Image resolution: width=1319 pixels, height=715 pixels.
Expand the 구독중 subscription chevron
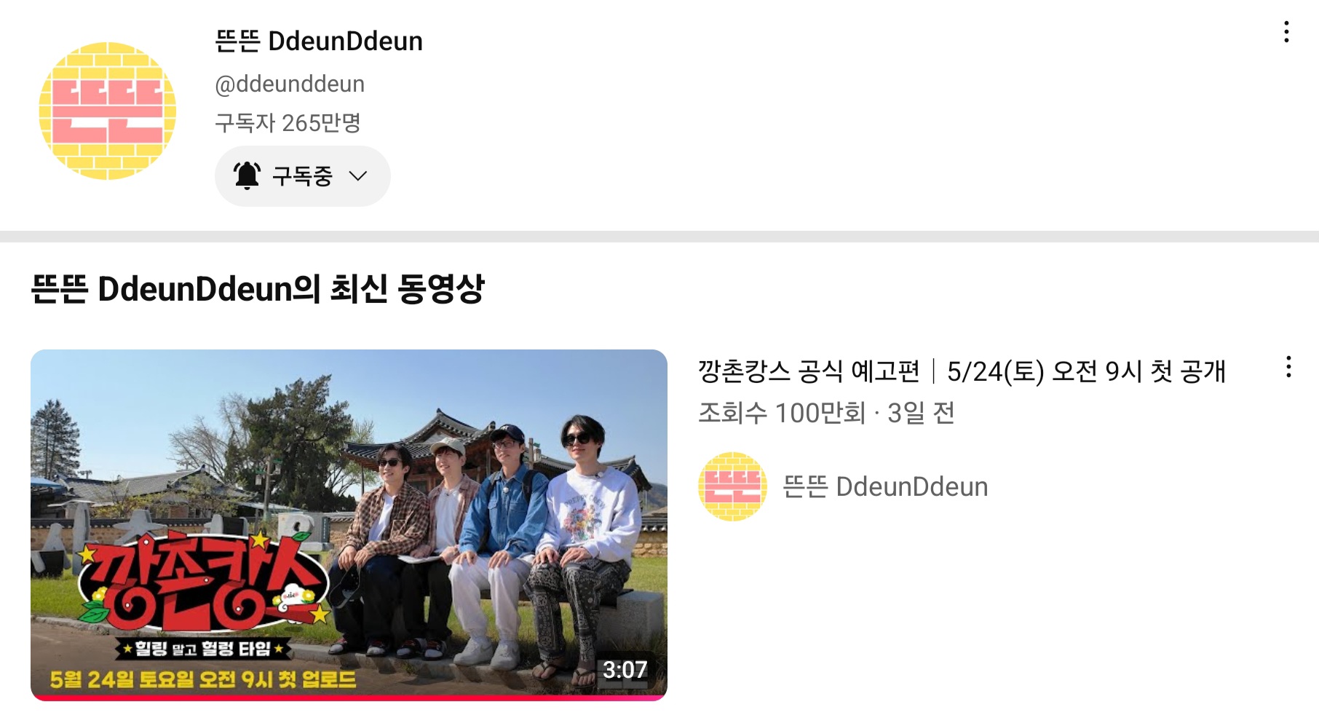[357, 176]
